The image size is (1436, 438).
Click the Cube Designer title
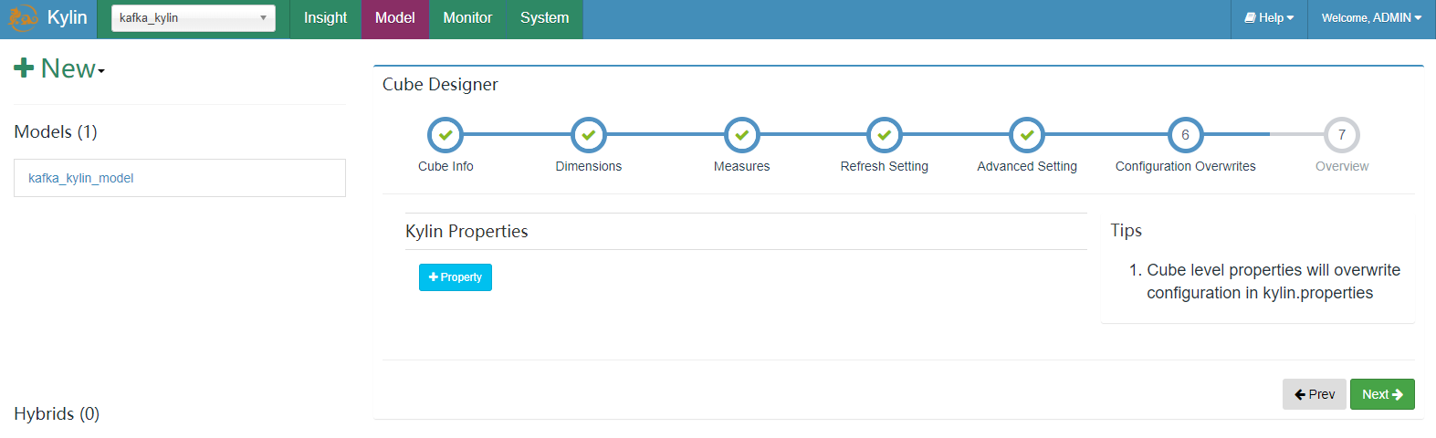point(440,85)
